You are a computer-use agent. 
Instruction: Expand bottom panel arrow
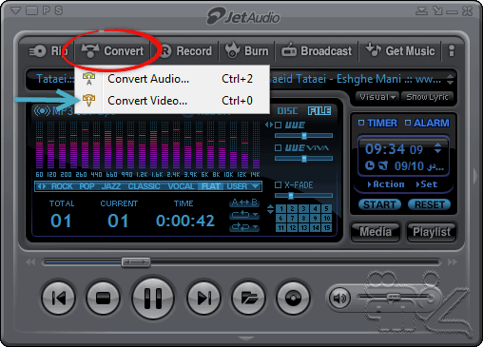[x=246, y=338]
